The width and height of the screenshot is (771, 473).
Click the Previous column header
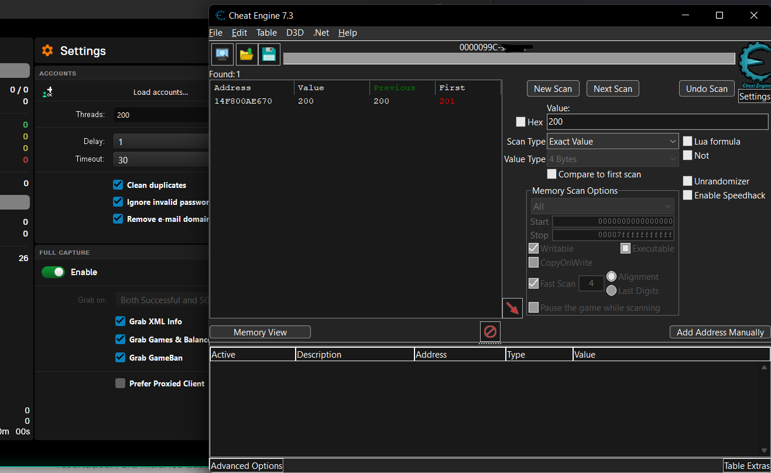pyautogui.click(x=402, y=88)
